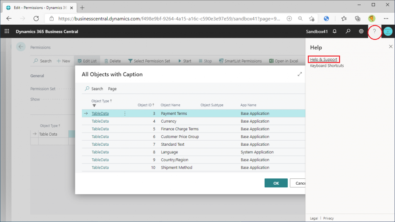Open the browser settings ellipsis menu
The width and height of the screenshot is (395, 222).
point(386,18)
